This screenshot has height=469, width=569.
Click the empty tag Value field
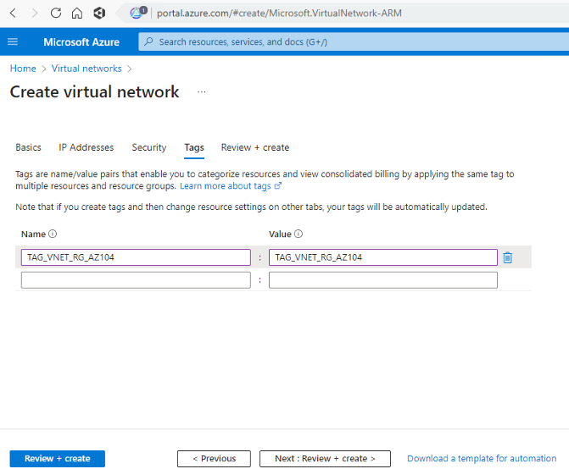point(382,280)
